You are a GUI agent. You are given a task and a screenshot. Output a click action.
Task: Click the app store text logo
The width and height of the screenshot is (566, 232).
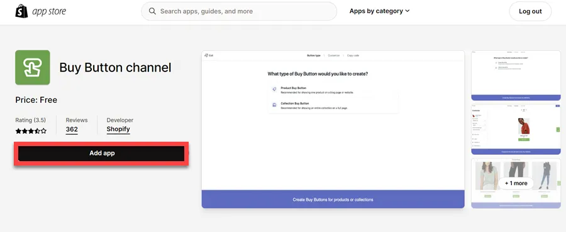click(49, 11)
